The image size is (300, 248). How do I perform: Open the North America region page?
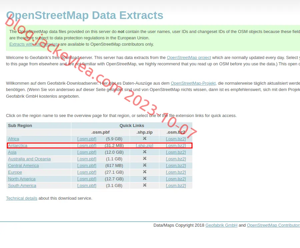click(22, 179)
